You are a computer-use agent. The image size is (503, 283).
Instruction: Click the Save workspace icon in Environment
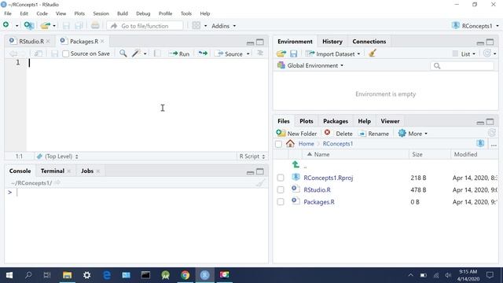(x=293, y=53)
